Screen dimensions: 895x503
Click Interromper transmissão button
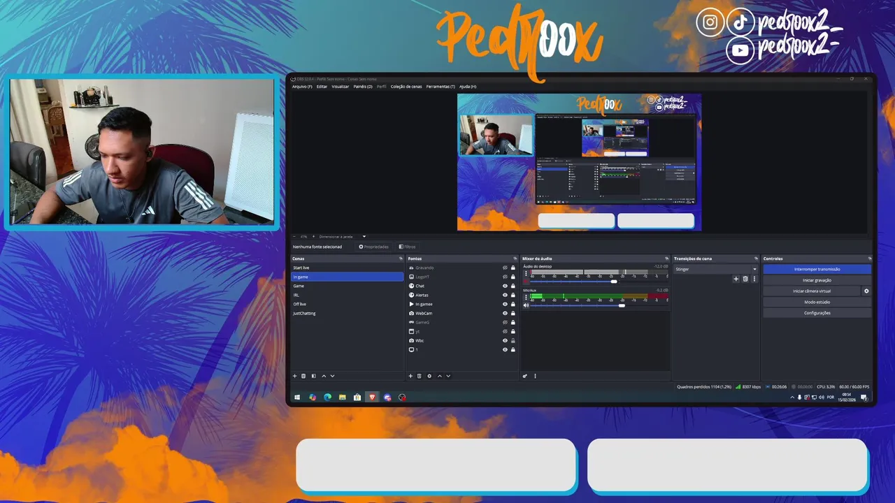pos(817,269)
